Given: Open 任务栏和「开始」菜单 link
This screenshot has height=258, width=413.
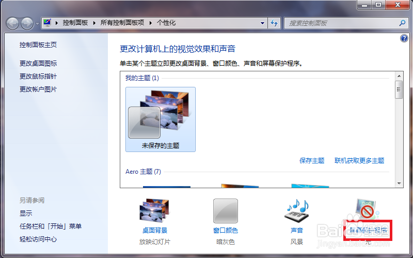Looking at the screenshot, I should [x=51, y=226].
